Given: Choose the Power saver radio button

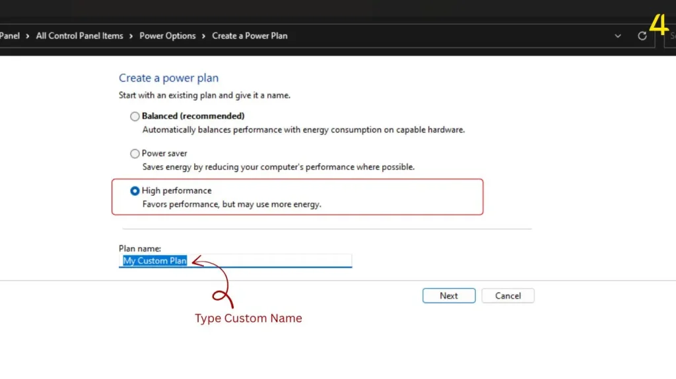Looking at the screenshot, I should click(135, 154).
